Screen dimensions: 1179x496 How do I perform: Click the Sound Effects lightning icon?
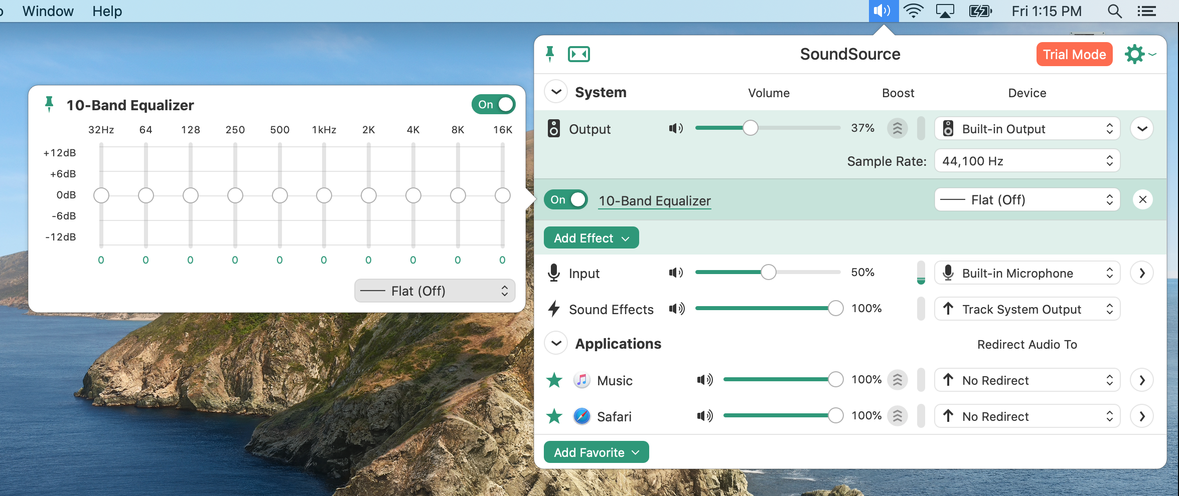(x=553, y=309)
